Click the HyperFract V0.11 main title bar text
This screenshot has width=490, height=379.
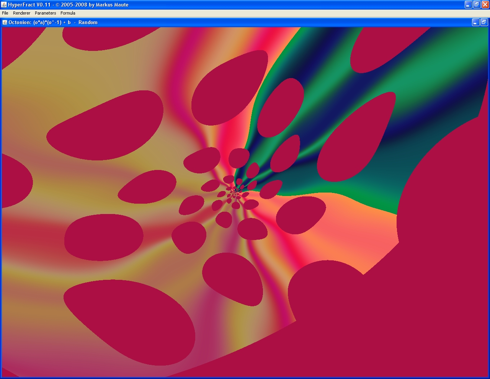(x=68, y=5)
